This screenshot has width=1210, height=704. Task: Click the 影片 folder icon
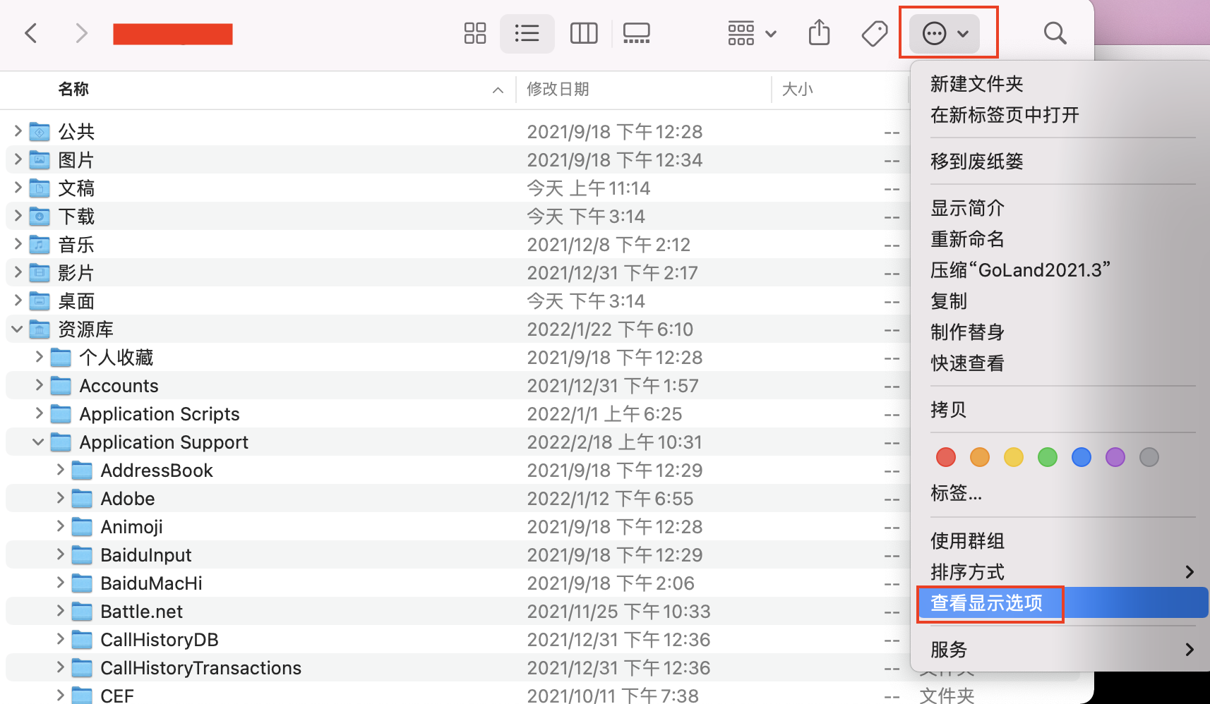40,273
